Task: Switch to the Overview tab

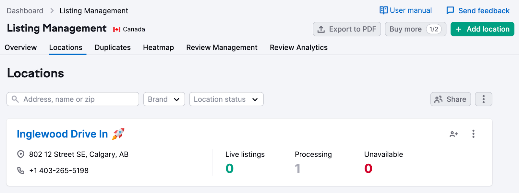Action: (x=21, y=47)
